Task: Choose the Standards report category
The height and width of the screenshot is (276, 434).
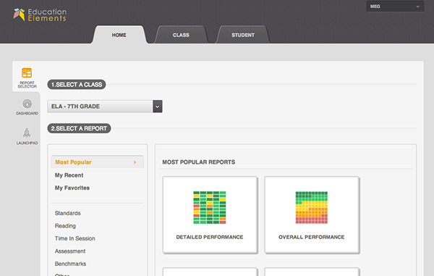Action: pyautogui.click(x=67, y=213)
